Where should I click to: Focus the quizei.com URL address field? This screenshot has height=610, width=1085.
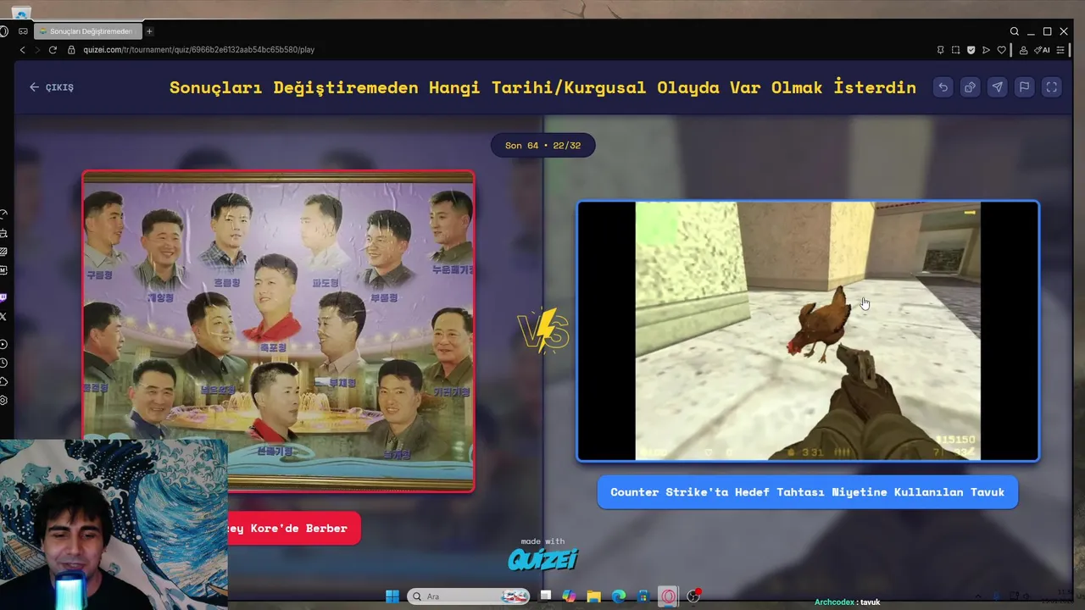click(198, 50)
